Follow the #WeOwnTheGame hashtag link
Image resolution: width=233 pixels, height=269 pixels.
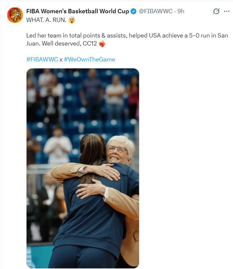90,59
